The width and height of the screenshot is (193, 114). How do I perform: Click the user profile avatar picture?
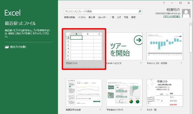coord(186,13)
